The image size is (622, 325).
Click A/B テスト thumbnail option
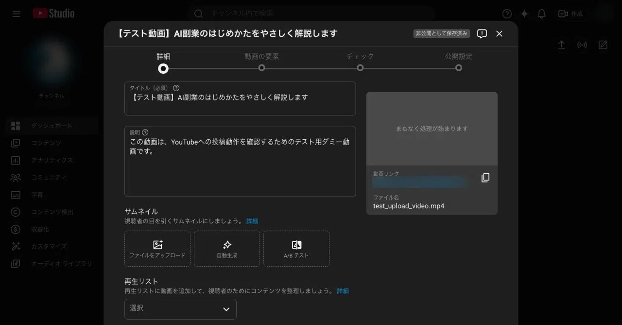point(296,249)
